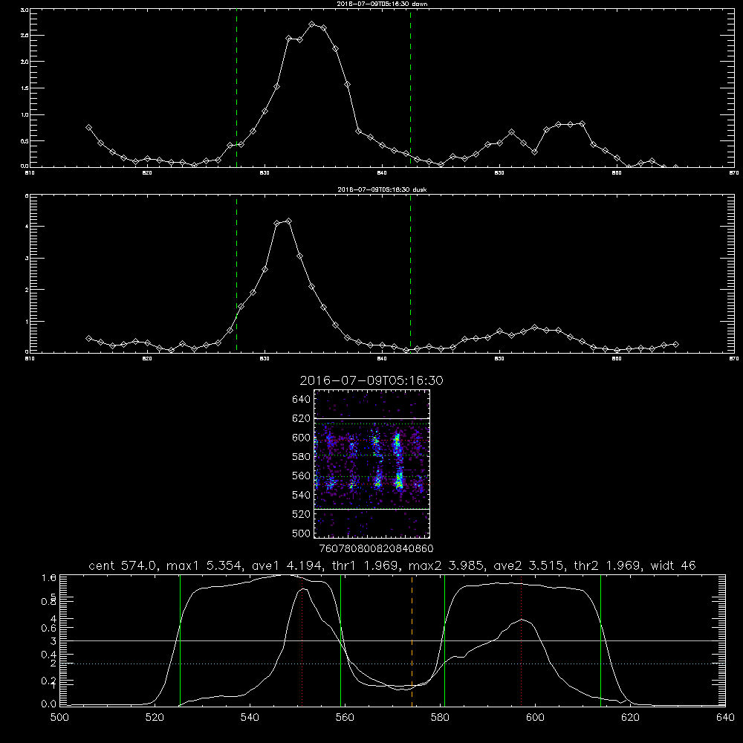Click the y-axis label 540 beside the spectral image

(x=302, y=495)
